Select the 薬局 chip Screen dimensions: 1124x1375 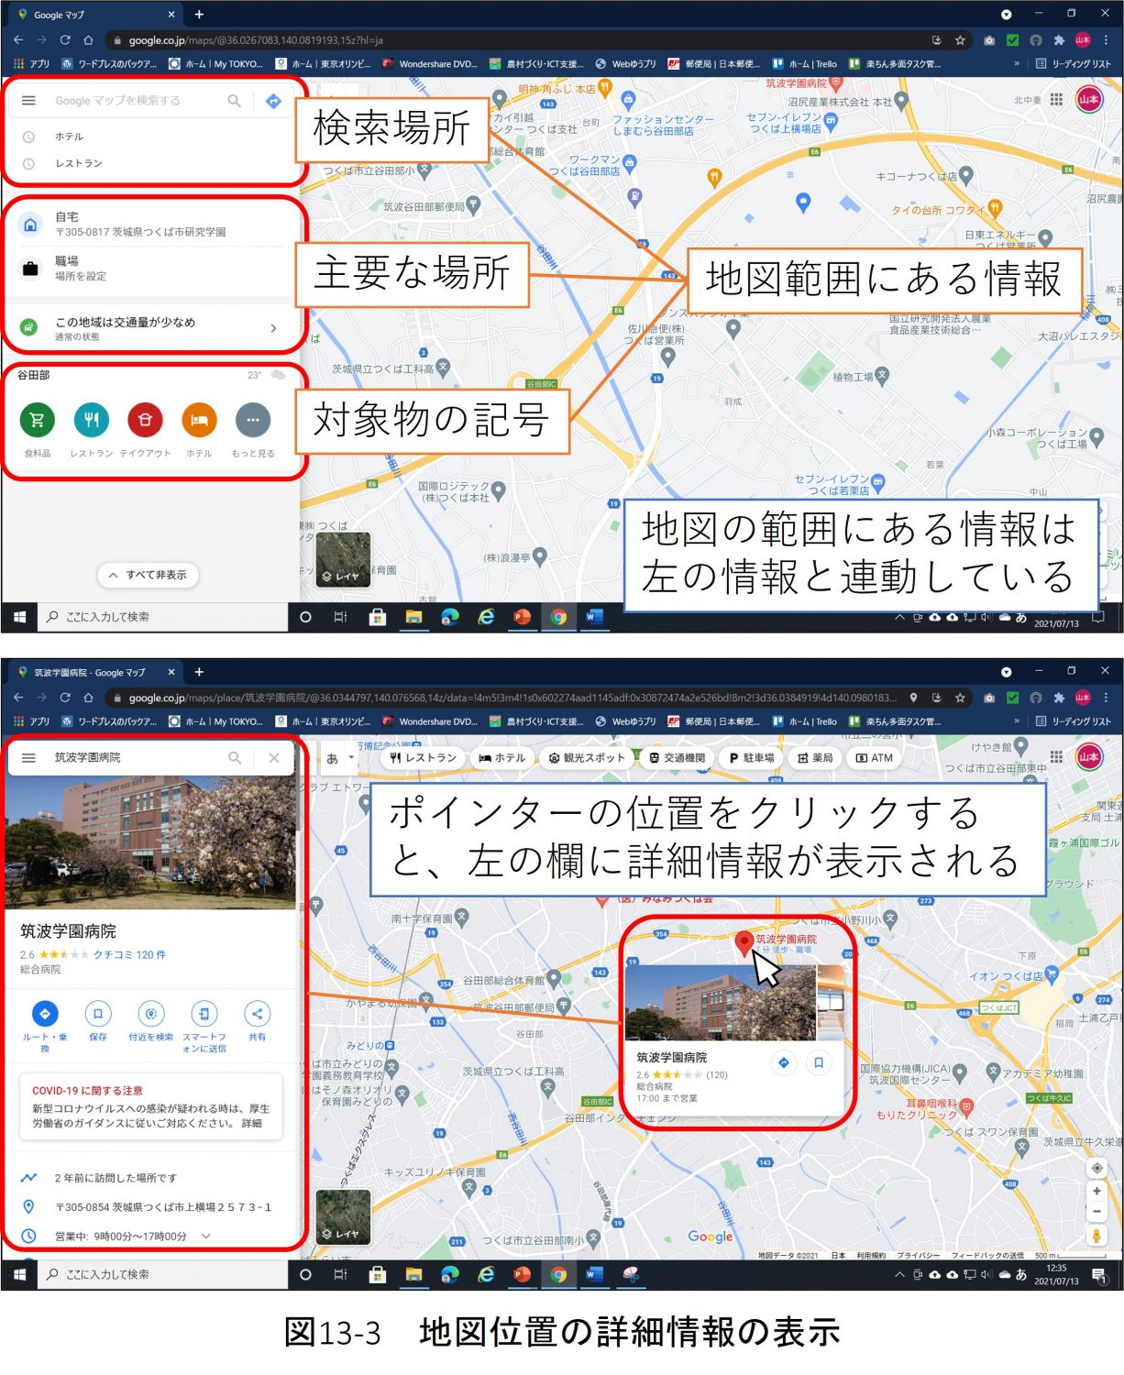815,758
